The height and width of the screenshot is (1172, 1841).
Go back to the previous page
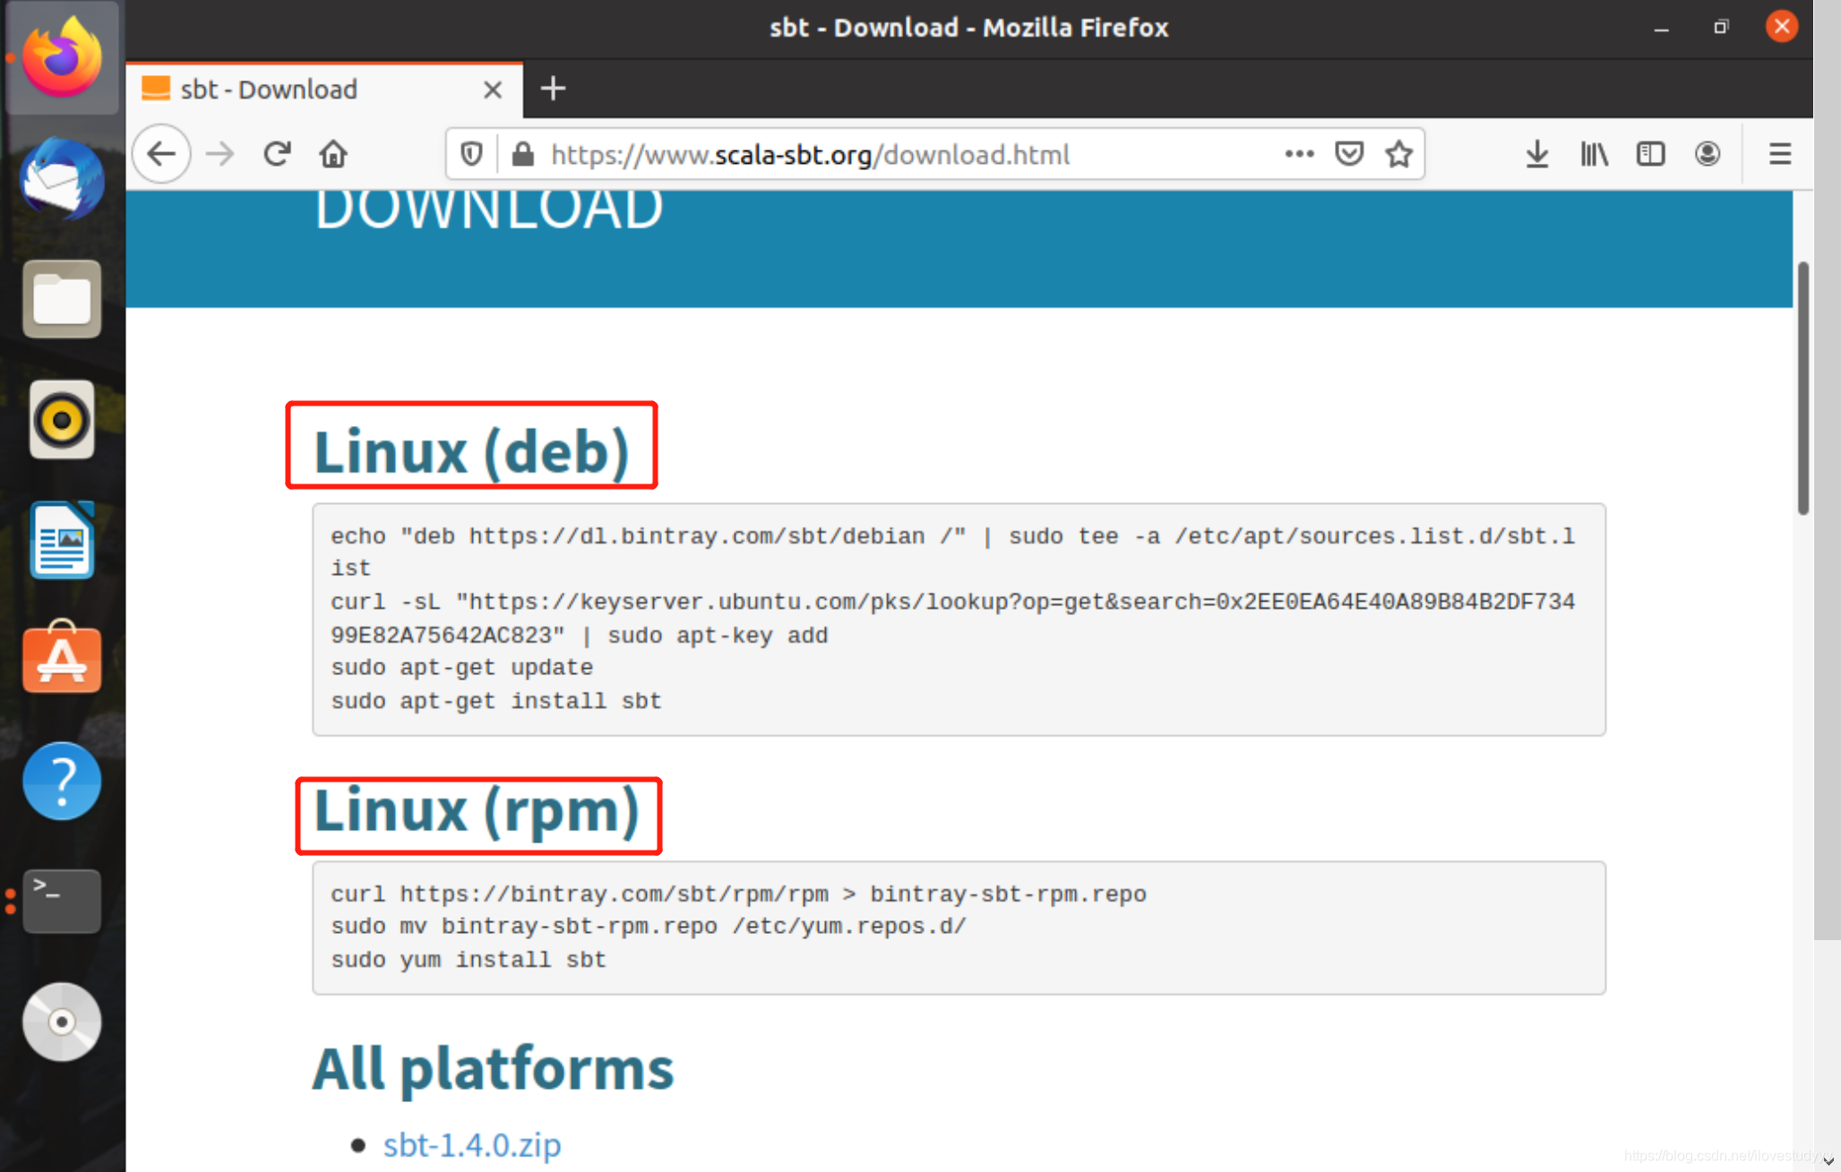(162, 154)
